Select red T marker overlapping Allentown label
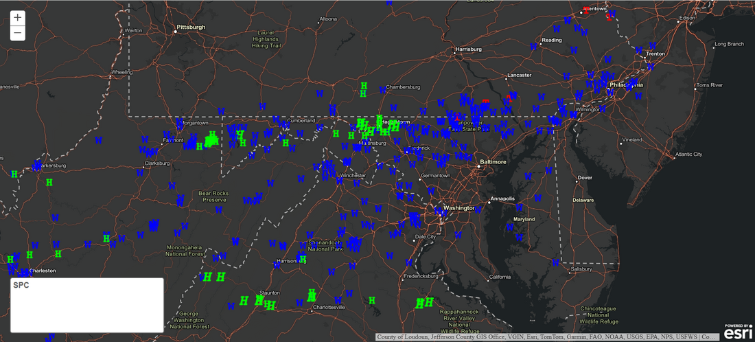Screen dimensions: 755x342 pyautogui.click(x=585, y=10)
